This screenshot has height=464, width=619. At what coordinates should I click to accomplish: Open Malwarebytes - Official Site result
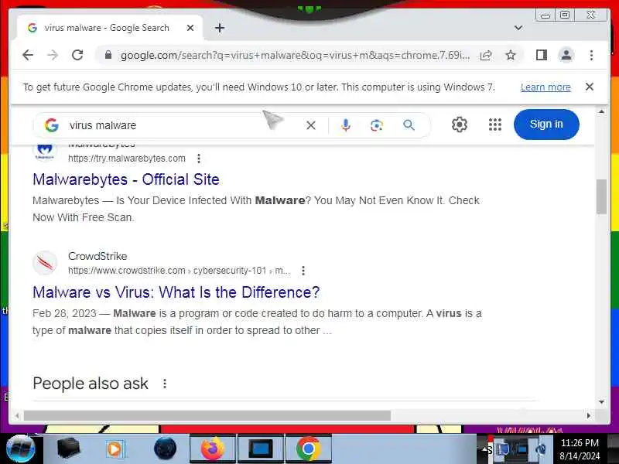[126, 179]
